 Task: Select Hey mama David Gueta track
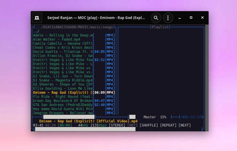(x=74, y=109)
